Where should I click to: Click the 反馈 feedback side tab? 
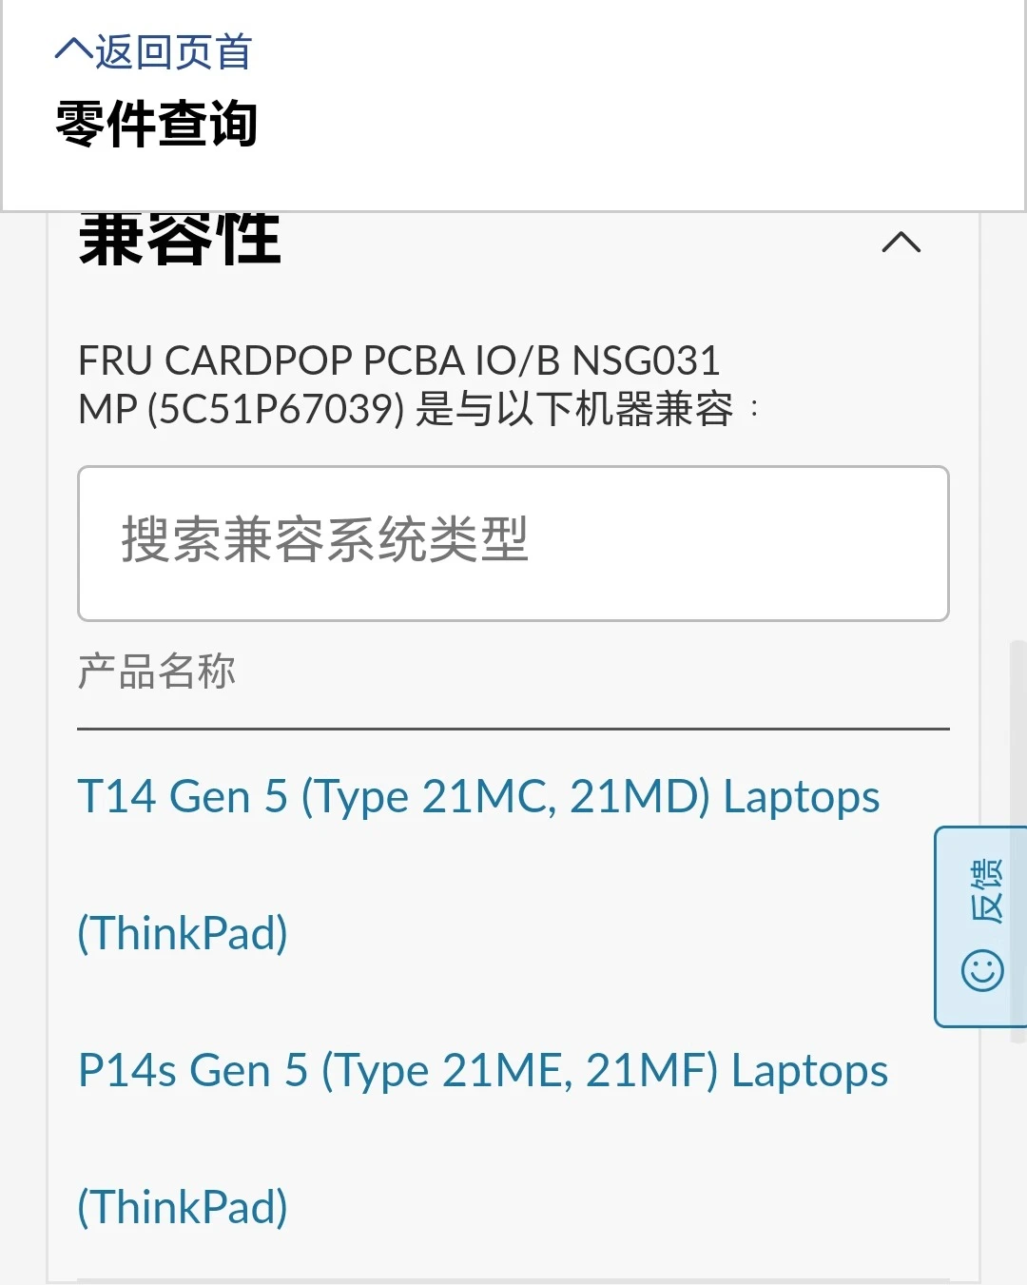point(980,926)
